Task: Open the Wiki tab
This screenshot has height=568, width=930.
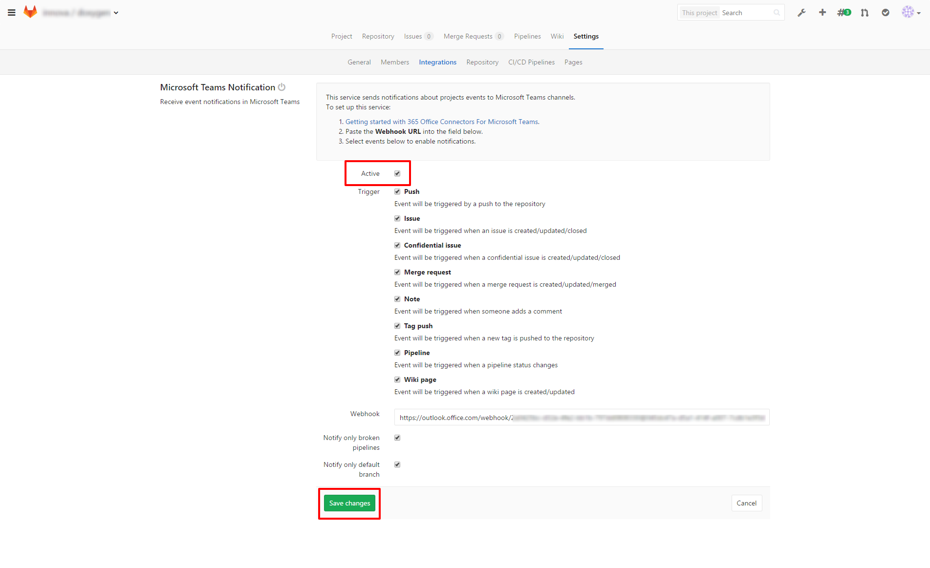Action: (557, 36)
